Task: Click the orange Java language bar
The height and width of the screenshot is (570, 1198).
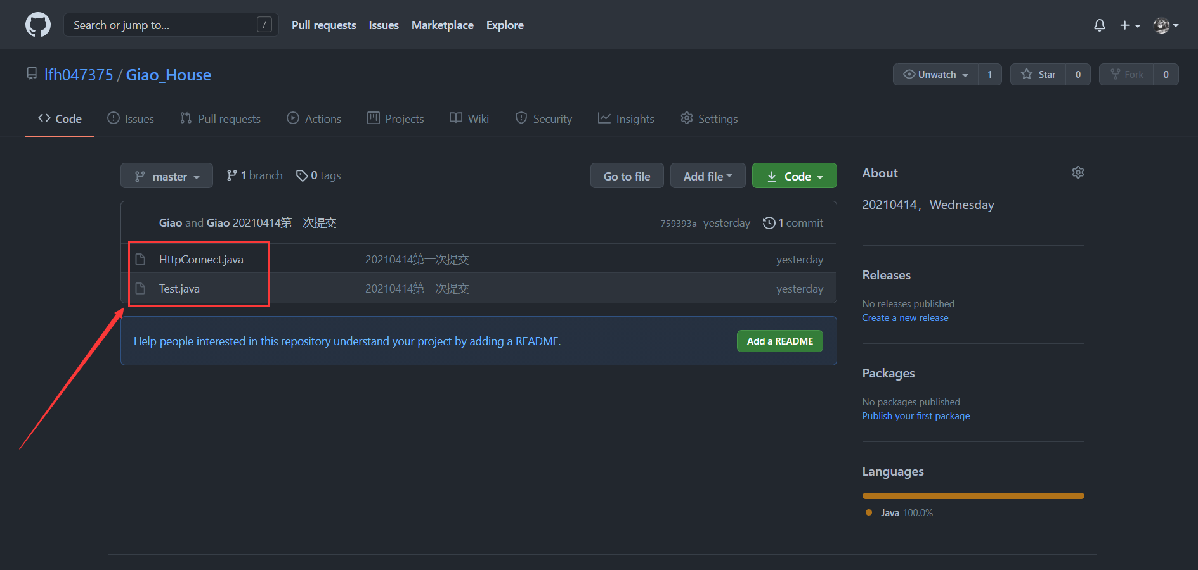Action: click(973, 496)
